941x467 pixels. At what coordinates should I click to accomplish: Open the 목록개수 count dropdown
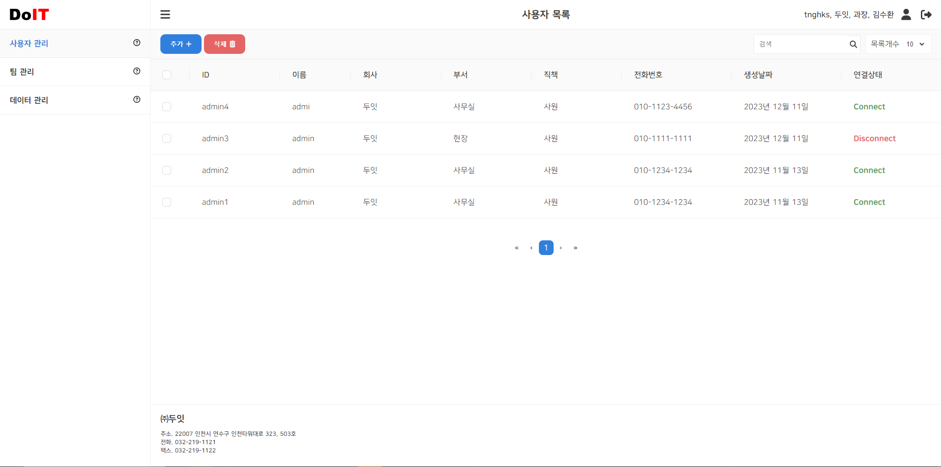coord(915,44)
